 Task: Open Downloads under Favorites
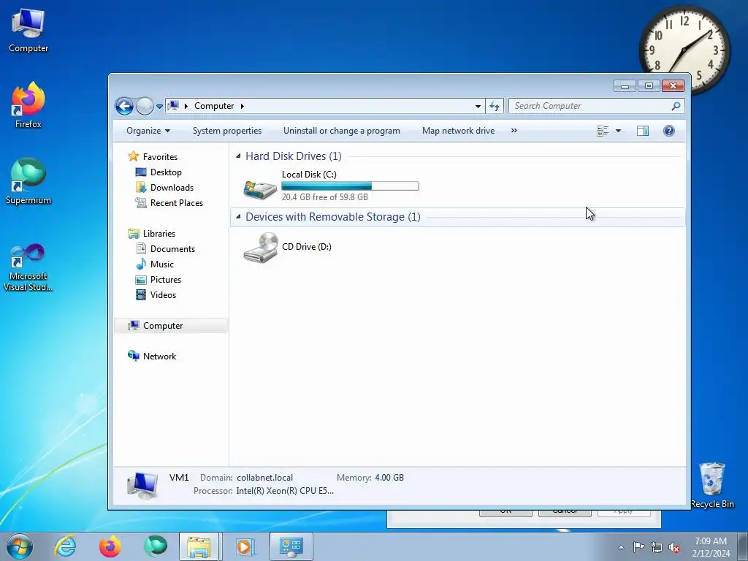point(172,188)
